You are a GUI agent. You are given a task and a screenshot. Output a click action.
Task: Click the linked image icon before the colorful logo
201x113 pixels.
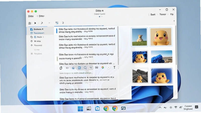coord(96,68)
